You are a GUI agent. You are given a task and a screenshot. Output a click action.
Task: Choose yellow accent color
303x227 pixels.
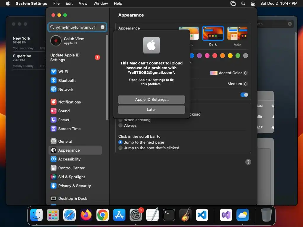[230, 56]
